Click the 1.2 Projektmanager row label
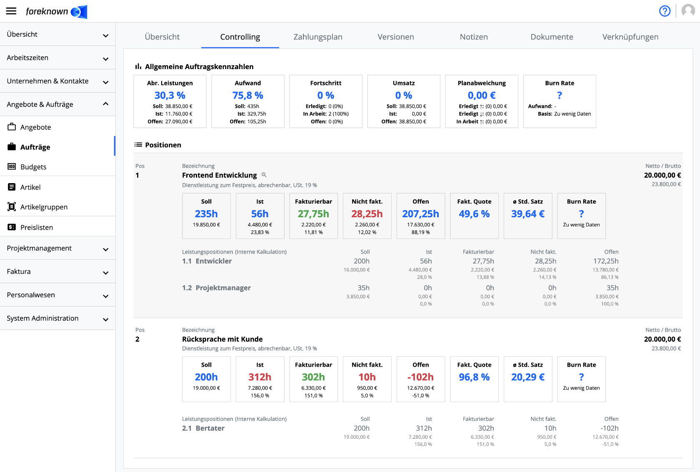This screenshot has width=700, height=472. pyautogui.click(x=216, y=288)
